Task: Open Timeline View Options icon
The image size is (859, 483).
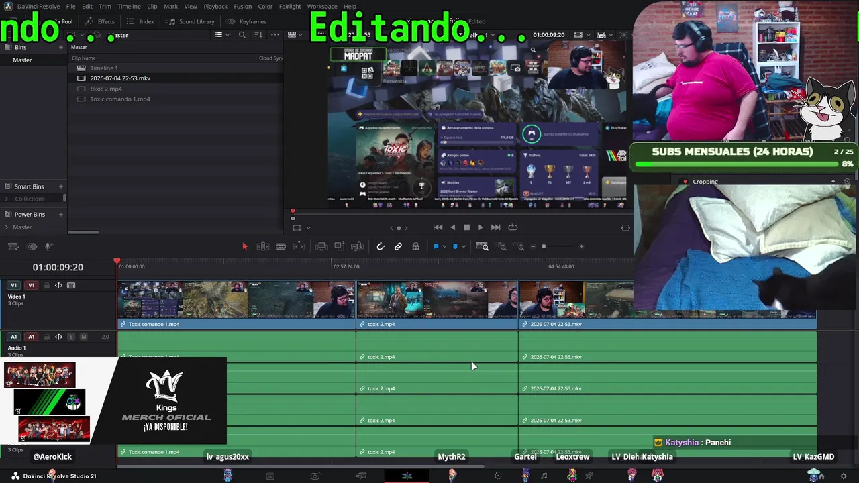Action: tap(13, 246)
